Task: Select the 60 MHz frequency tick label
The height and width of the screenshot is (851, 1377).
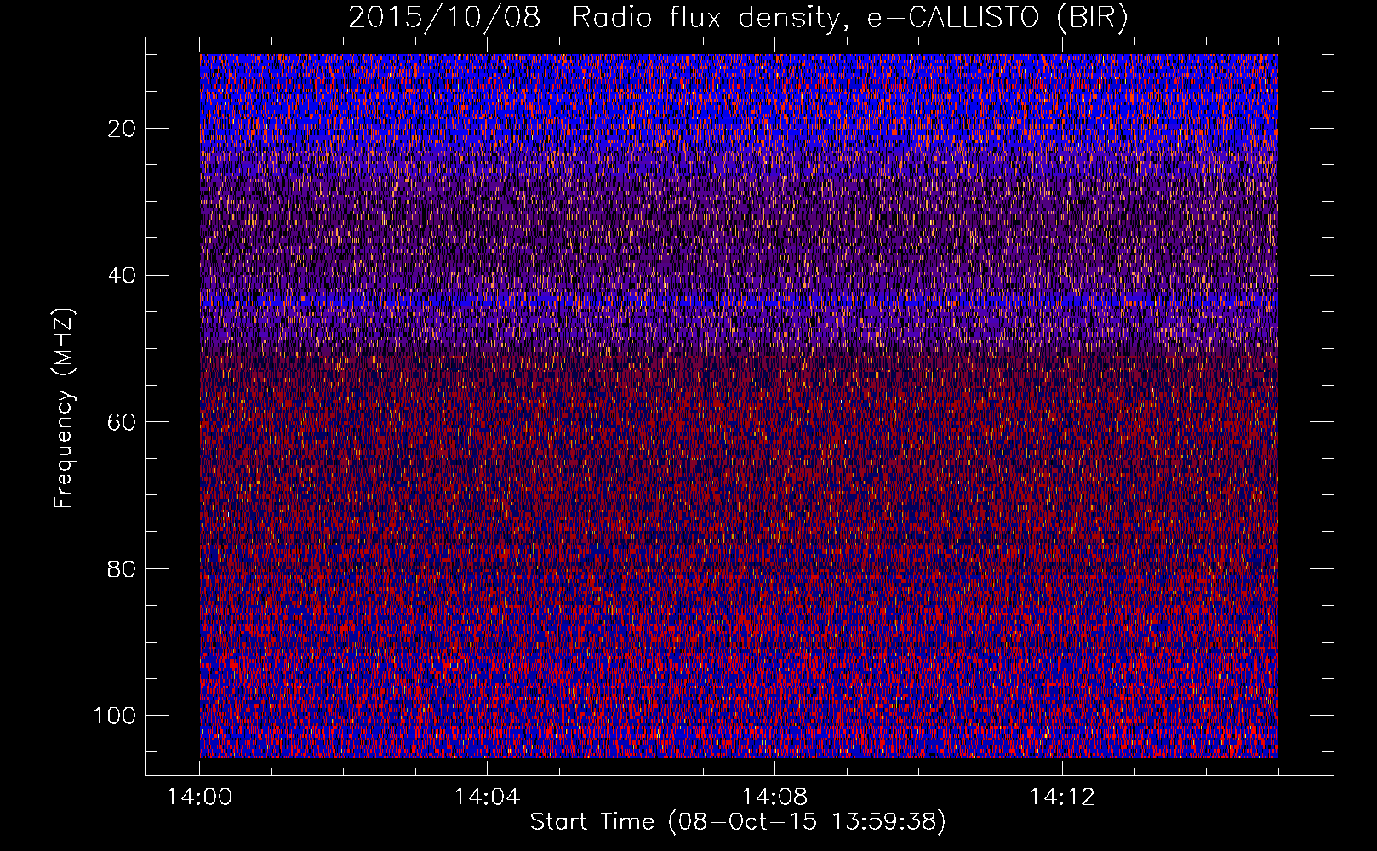Action: click(x=123, y=422)
